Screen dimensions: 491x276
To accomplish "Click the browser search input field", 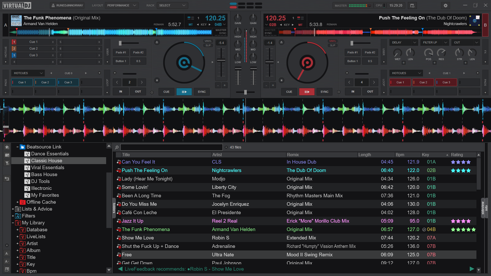I will coord(171,147).
